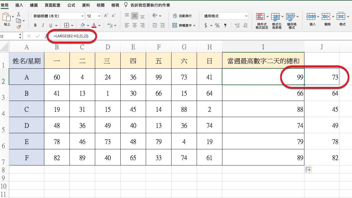Toggle Bold formatting
The width and height of the screenshot is (352, 198).
click(x=35, y=25)
